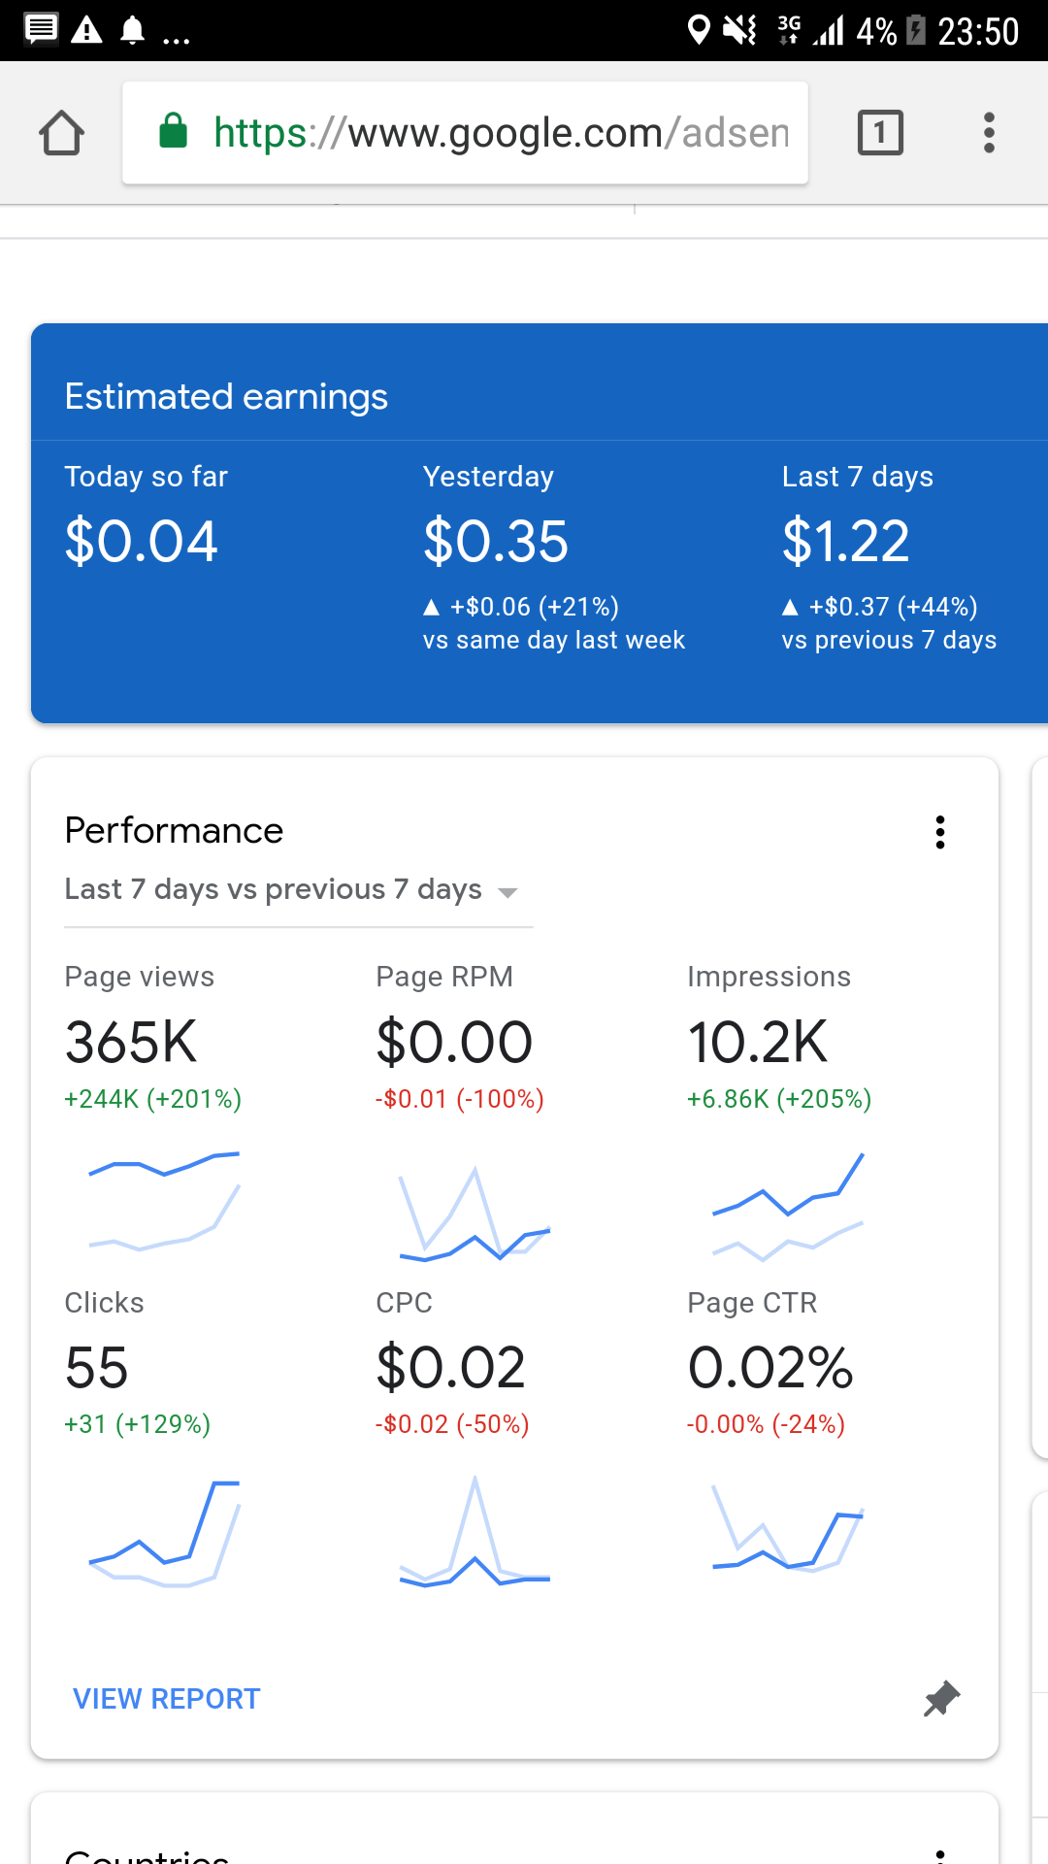Tap the warning triangle status icon

tap(87, 31)
